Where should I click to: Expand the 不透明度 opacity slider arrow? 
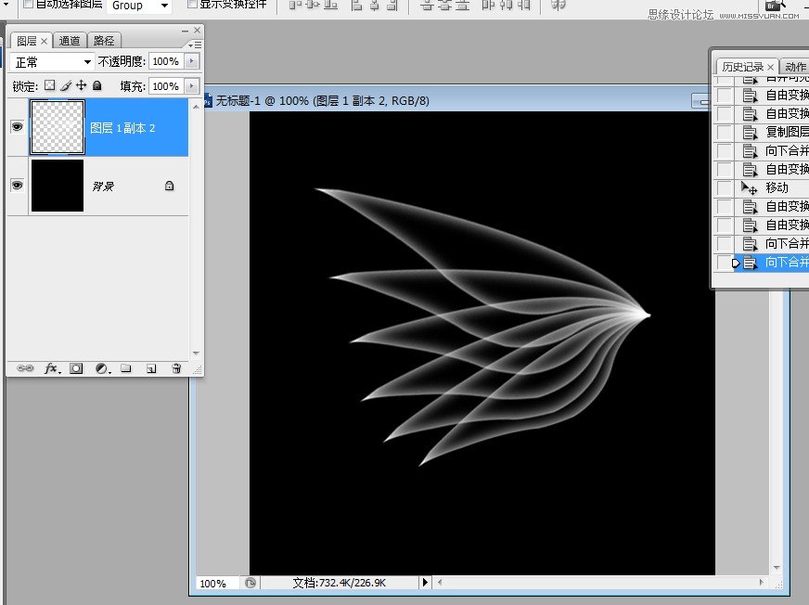click(x=192, y=61)
